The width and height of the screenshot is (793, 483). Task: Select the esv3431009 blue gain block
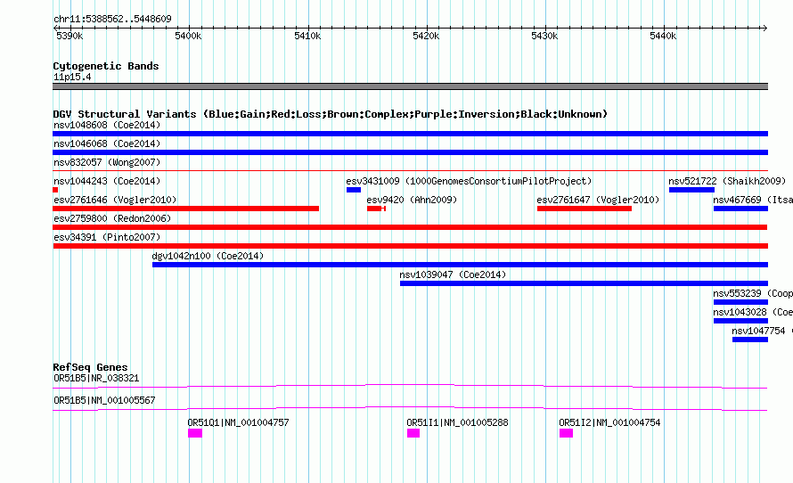coord(354,190)
